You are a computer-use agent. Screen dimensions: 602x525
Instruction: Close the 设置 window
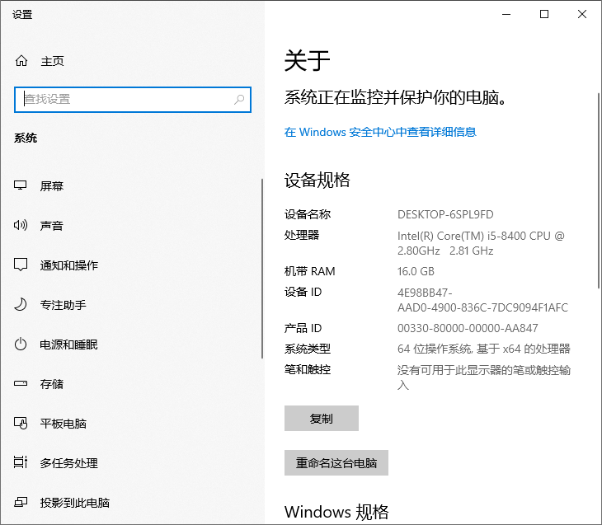(582, 14)
